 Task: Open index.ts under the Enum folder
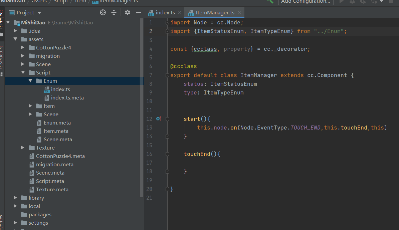(60, 89)
